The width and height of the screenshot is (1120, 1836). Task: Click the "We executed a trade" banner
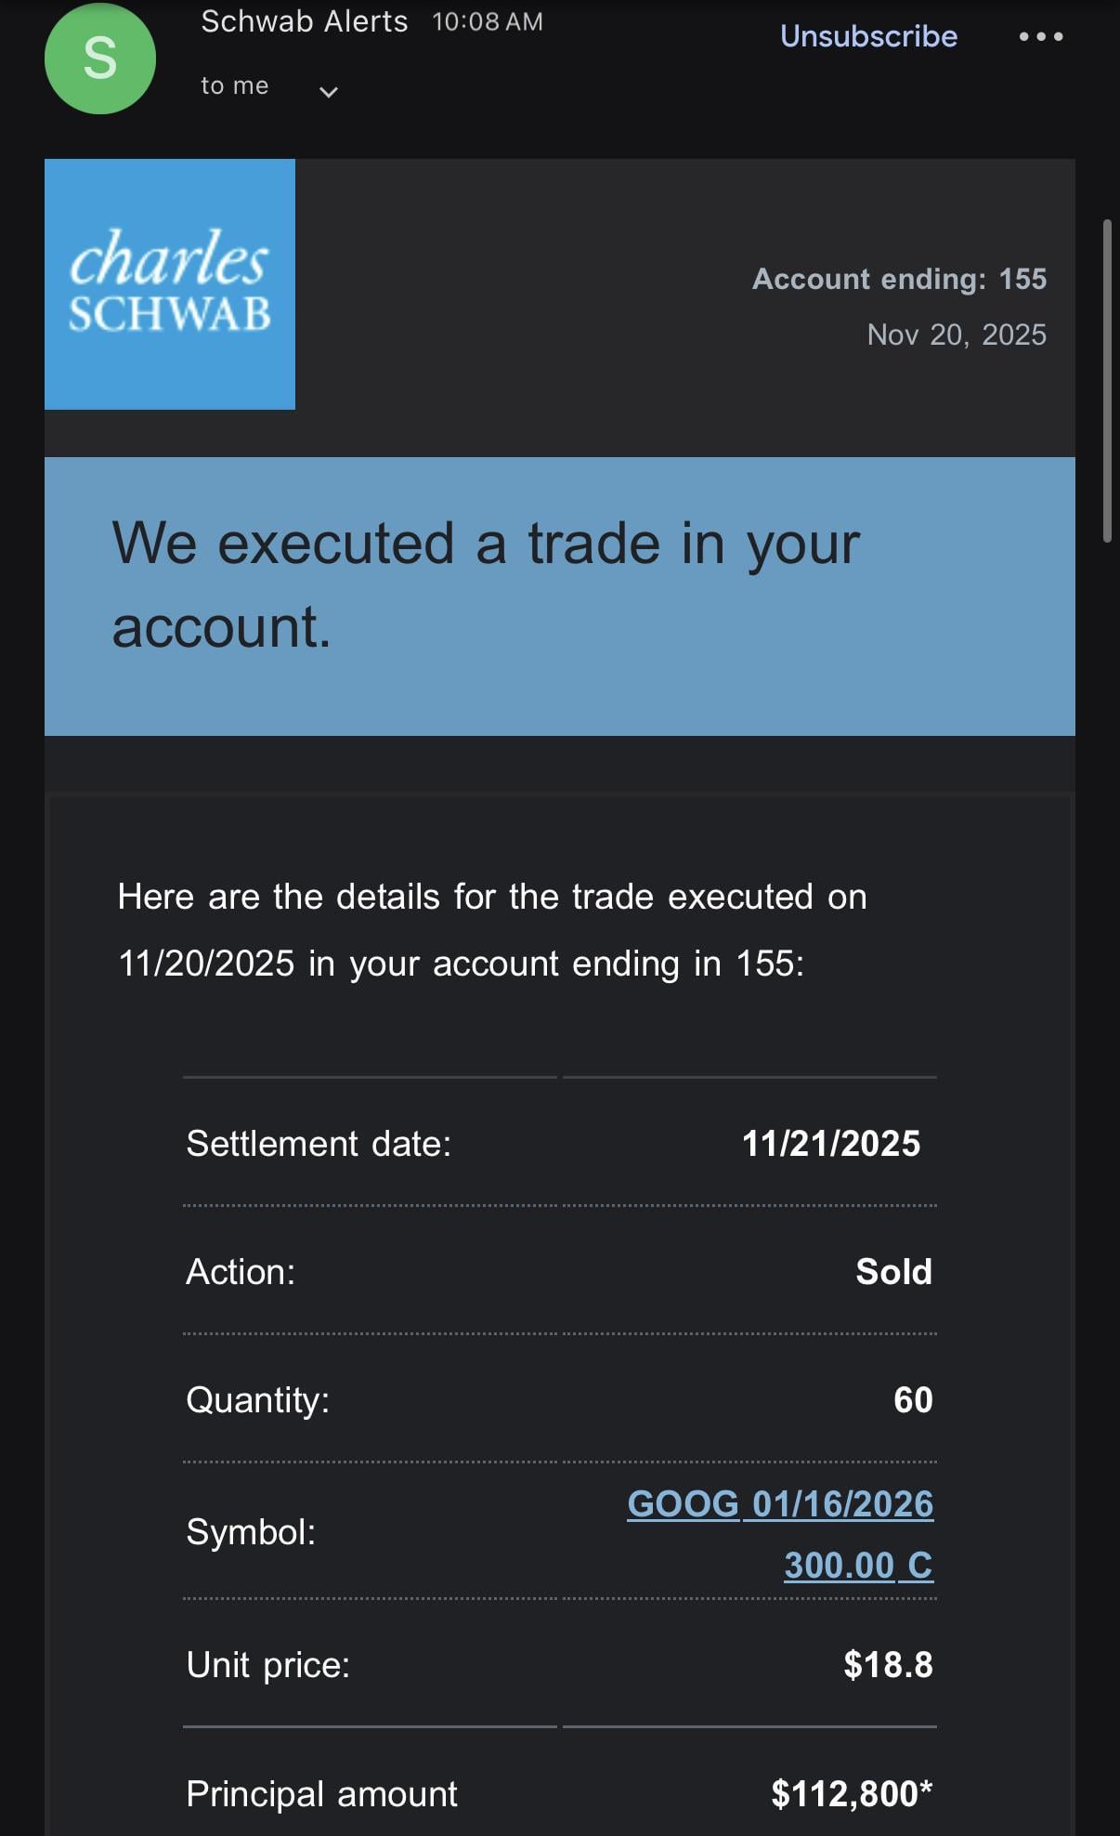click(x=559, y=596)
